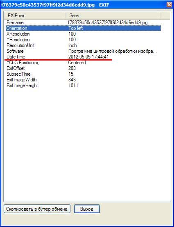Select the ExifOffset row

(83, 68)
